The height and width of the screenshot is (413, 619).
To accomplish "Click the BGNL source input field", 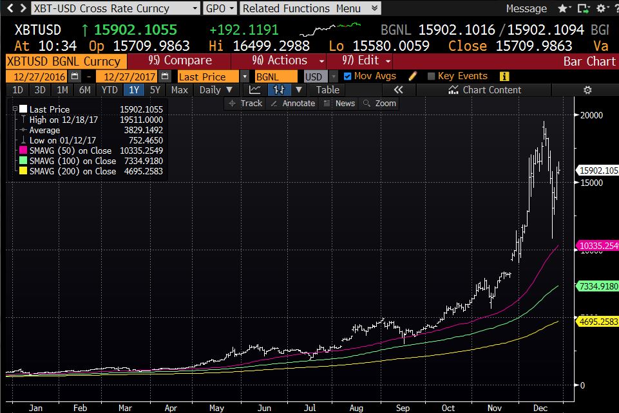I will pos(275,77).
